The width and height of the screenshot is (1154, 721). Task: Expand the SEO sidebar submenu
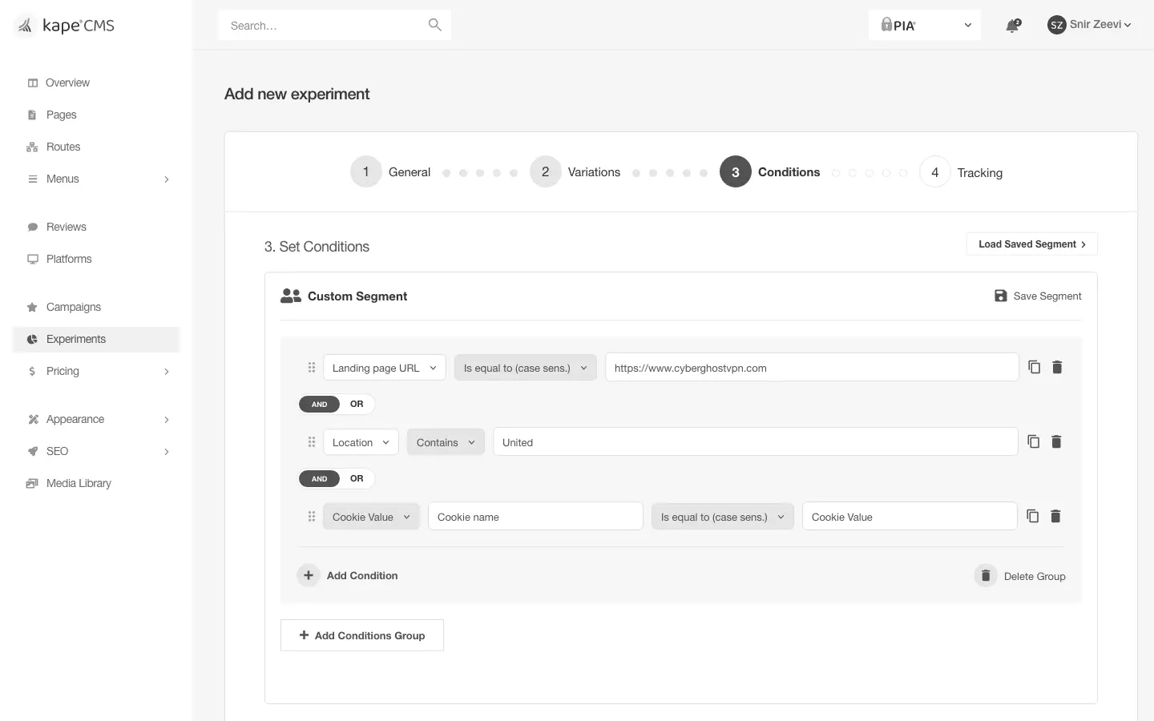[167, 451]
